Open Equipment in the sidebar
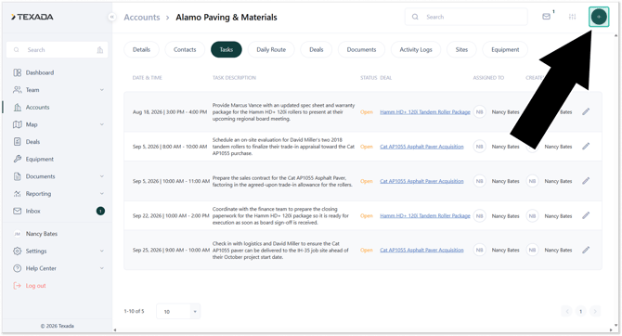This screenshot has height=336, width=622. (39, 159)
